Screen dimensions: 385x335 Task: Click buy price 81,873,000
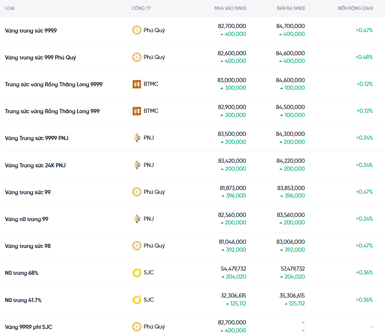coord(233,188)
